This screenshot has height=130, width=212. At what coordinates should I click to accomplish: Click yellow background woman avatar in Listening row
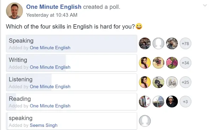[145, 82]
